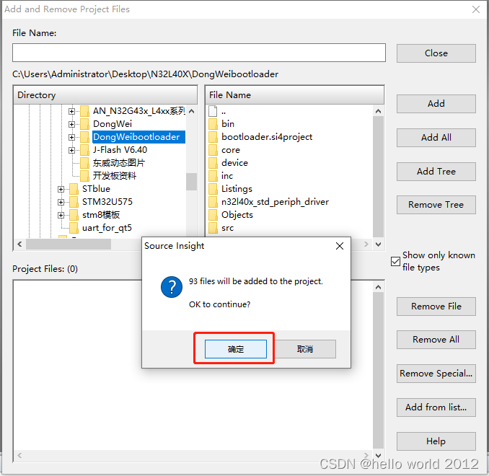Click the src folder icon
489x476 pixels.
213,228
